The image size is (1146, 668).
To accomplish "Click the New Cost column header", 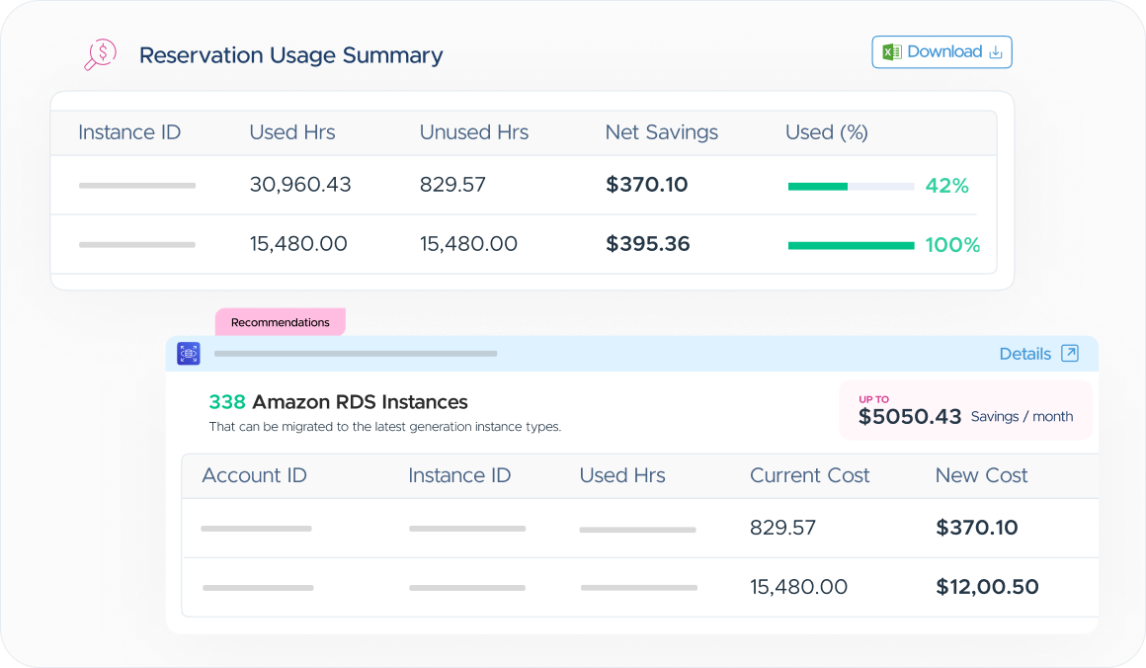I will coord(982,475).
